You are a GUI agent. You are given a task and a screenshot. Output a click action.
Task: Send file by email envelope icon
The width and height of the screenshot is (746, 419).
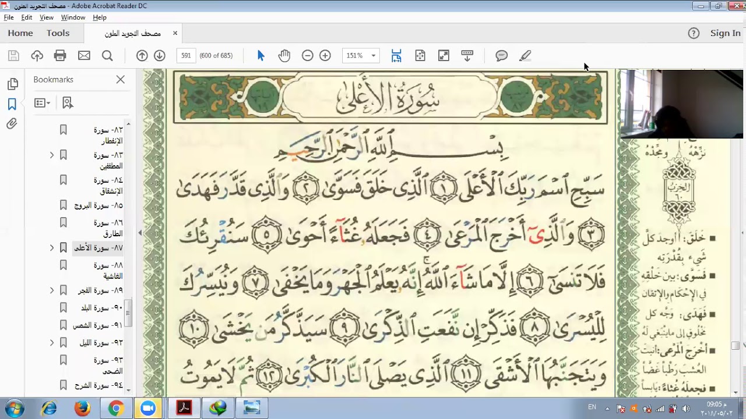click(x=84, y=56)
